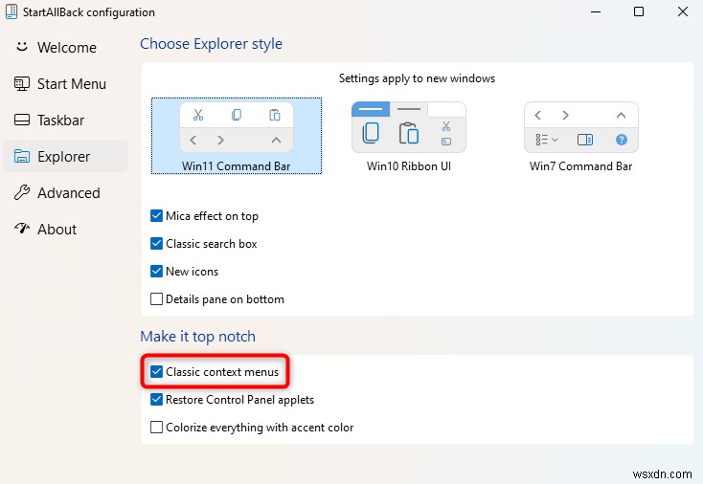Close the StartAllBack configuration window
703x484 pixels.
682,11
